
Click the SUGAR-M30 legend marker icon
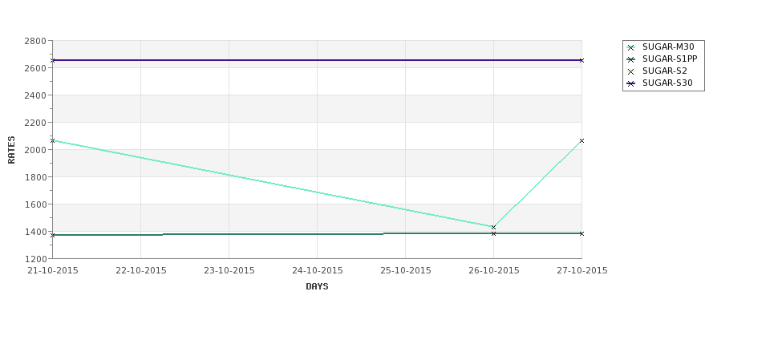click(x=630, y=47)
